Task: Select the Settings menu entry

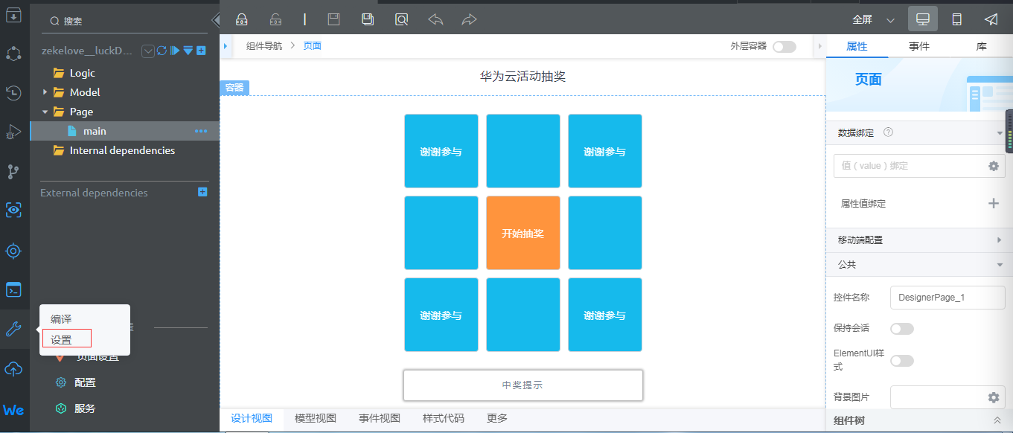Action: (x=61, y=339)
